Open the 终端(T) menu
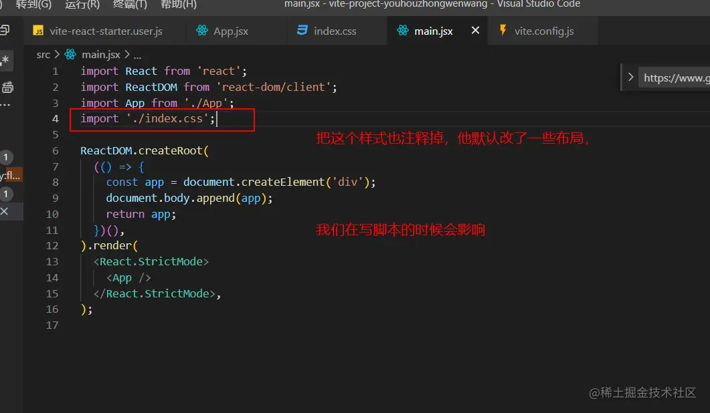This screenshot has height=413, width=710. (130, 5)
